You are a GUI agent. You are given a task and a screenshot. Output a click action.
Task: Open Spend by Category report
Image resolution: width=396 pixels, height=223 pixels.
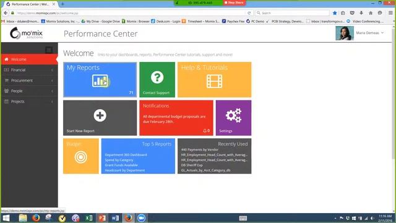(119, 160)
